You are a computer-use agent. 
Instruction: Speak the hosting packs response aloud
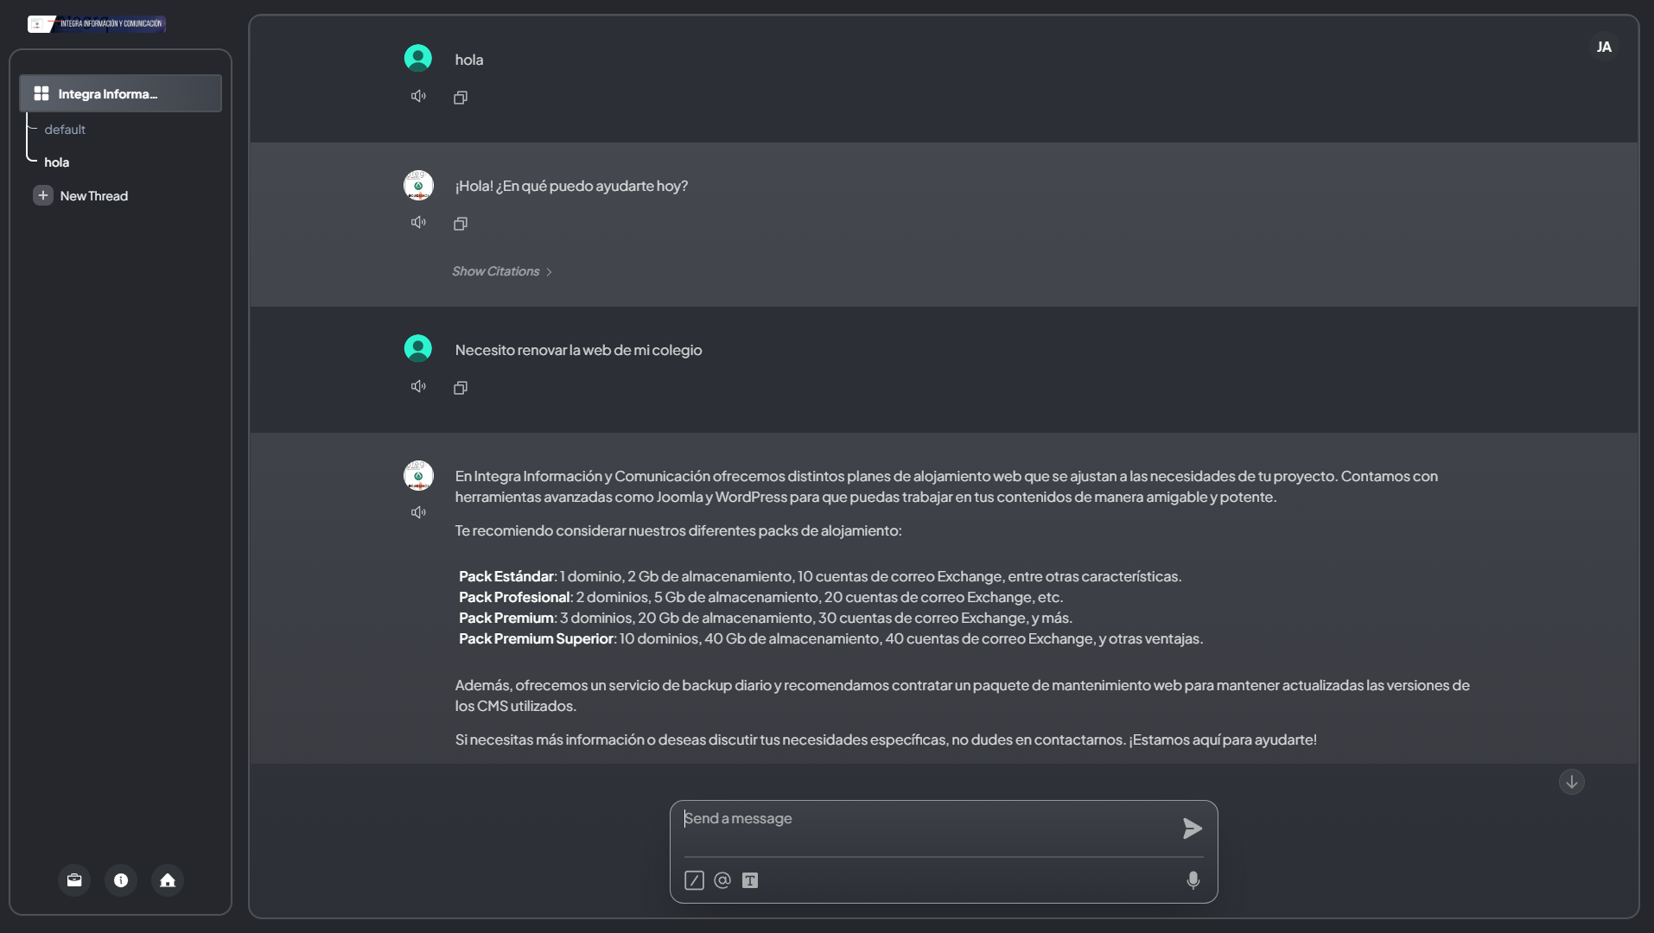pos(418,513)
